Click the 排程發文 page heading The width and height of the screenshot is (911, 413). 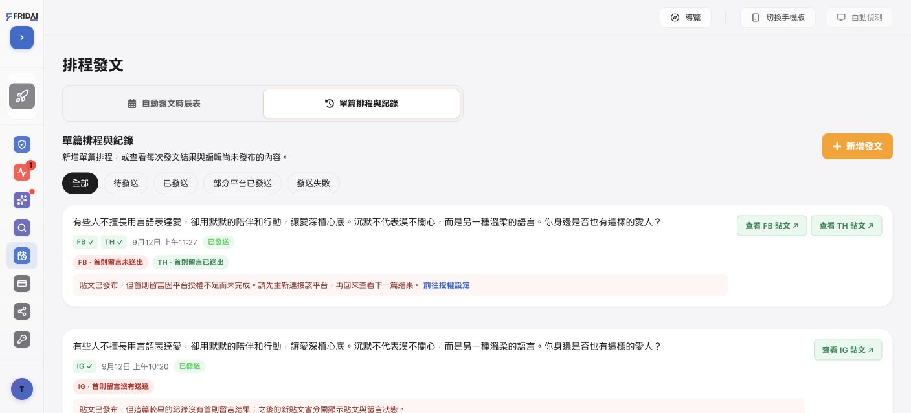[x=93, y=65]
